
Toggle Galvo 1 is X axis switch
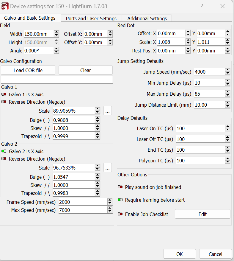pyautogui.click(x=4, y=94)
